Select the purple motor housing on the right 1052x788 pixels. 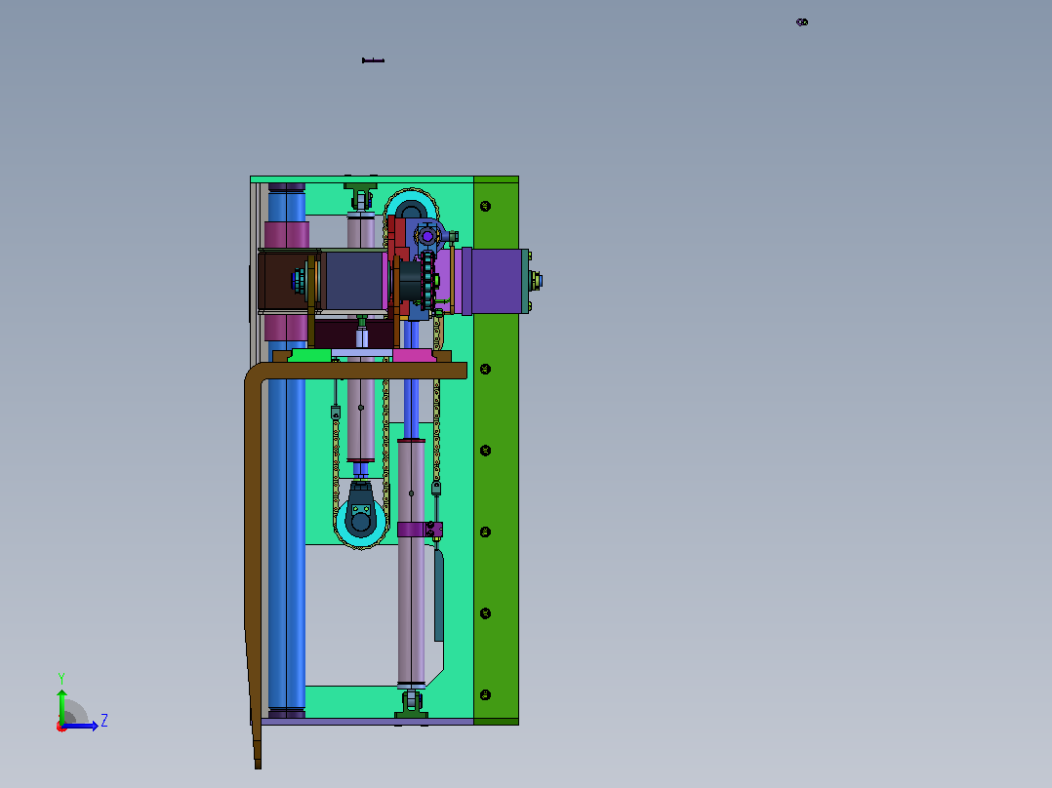click(x=496, y=281)
